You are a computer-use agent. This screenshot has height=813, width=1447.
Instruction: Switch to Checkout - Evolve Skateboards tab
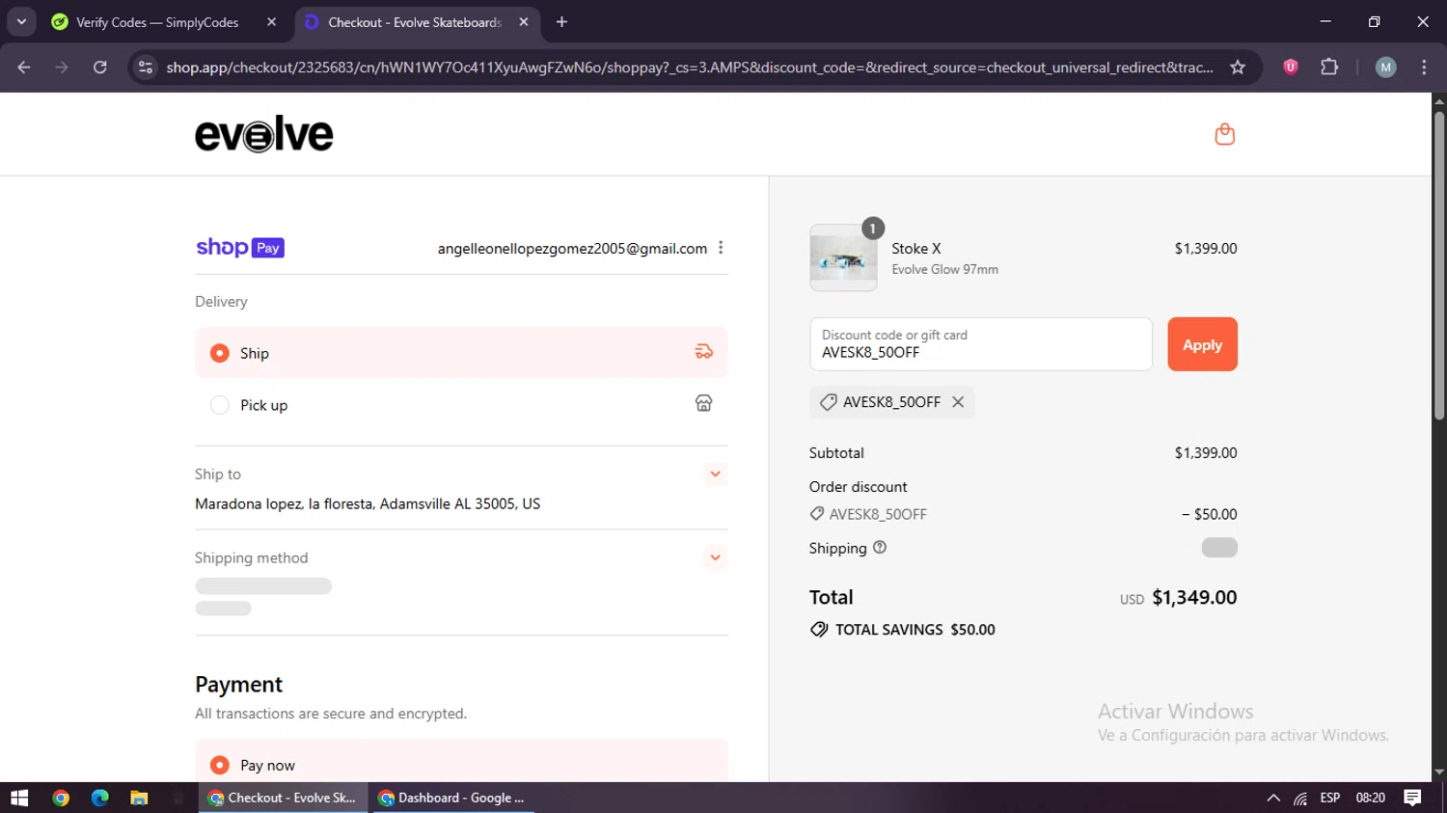(417, 22)
